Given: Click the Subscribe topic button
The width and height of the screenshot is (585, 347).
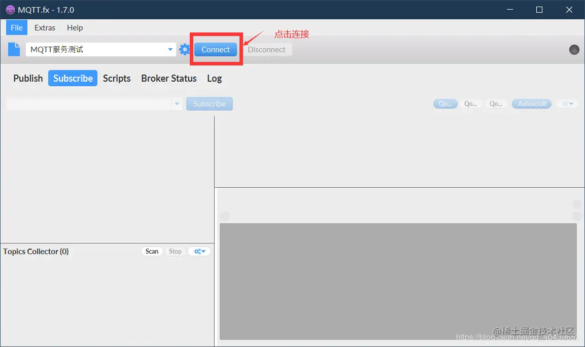Looking at the screenshot, I should pos(210,103).
